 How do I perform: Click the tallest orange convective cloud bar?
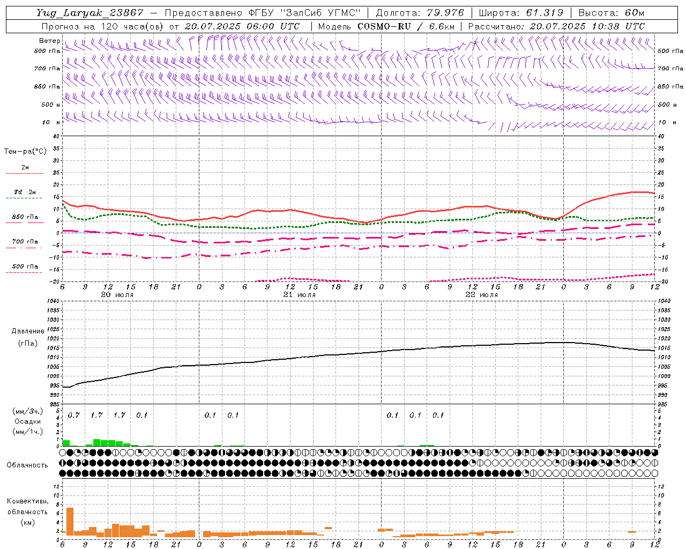pyautogui.click(x=70, y=521)
